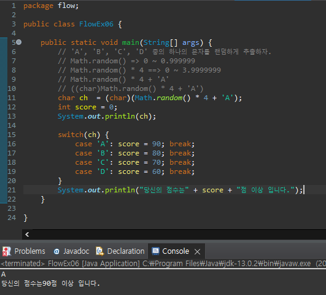Click the Problems tab icon
The width and height of the screenshot is (326, 295).
click(6, 251)
